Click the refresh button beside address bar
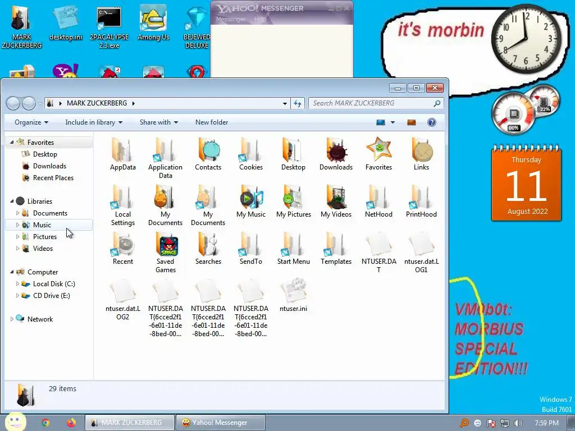Image resolution: width=575 pixels, height=431 pixels. (x=298, y=103)
